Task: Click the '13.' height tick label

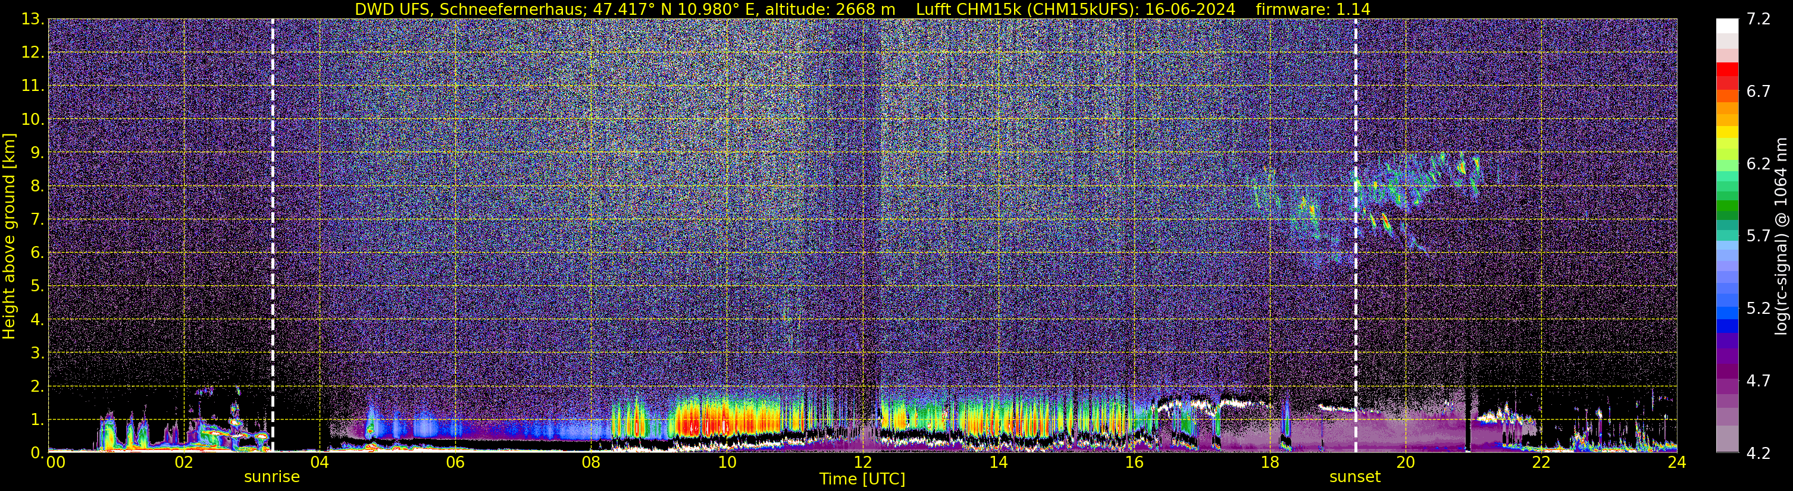Action: (x=33, y=19)
